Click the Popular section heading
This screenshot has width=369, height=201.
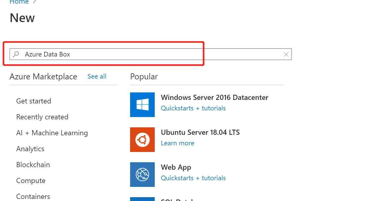[x=144, y=76]
